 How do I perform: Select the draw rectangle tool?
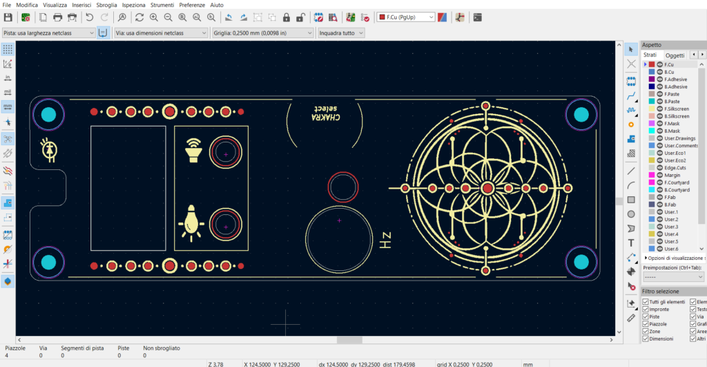tap(631, 200)
